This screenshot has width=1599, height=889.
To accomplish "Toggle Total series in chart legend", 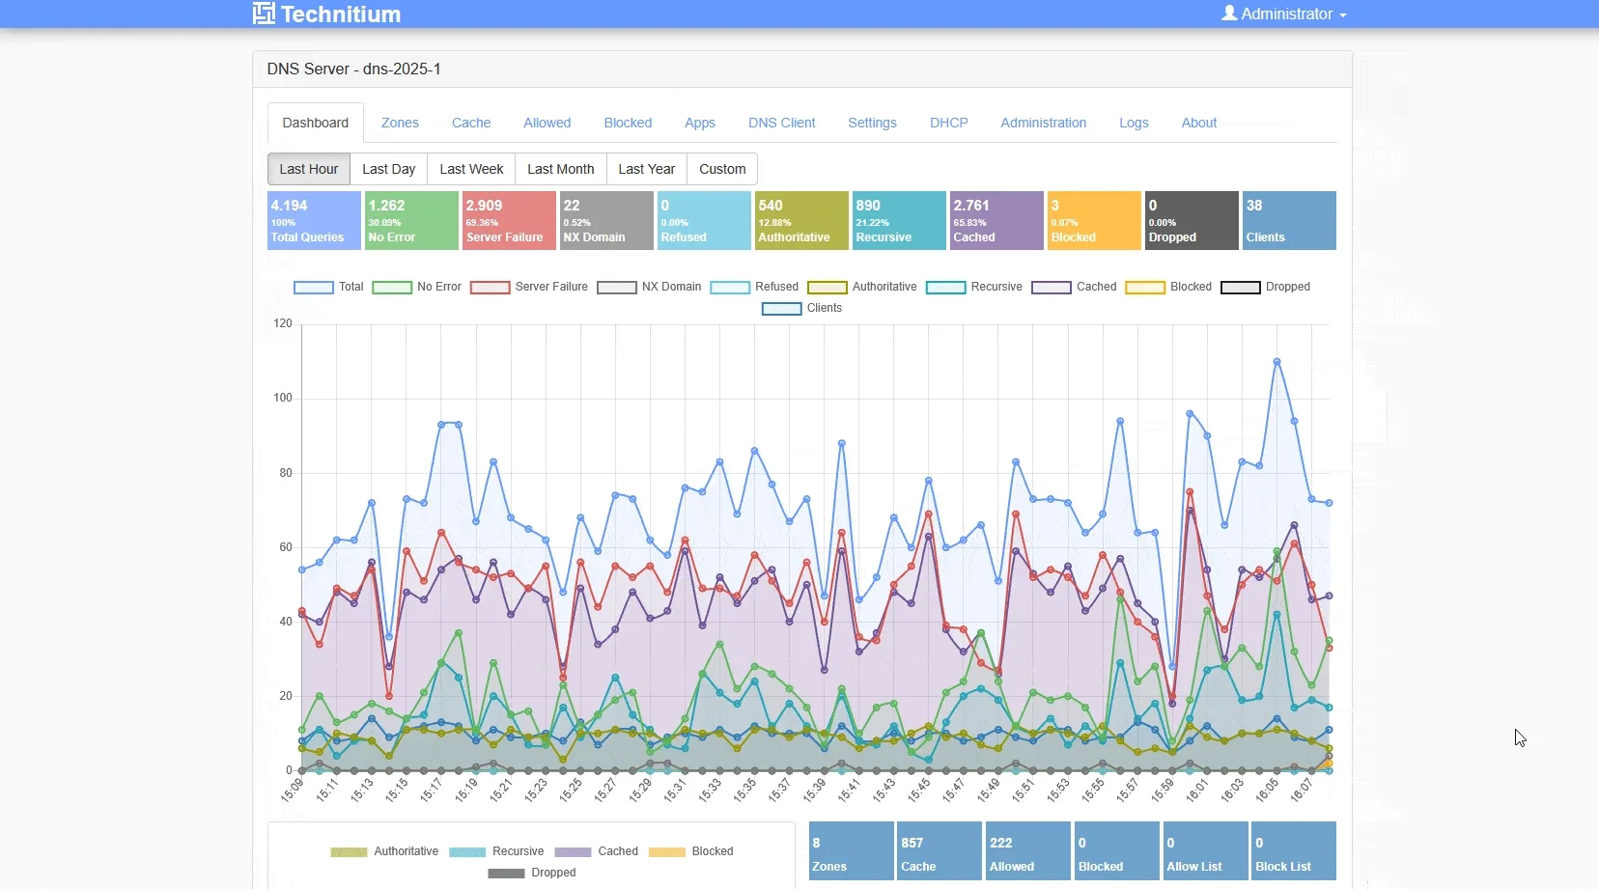I will [x=328, y=287].
